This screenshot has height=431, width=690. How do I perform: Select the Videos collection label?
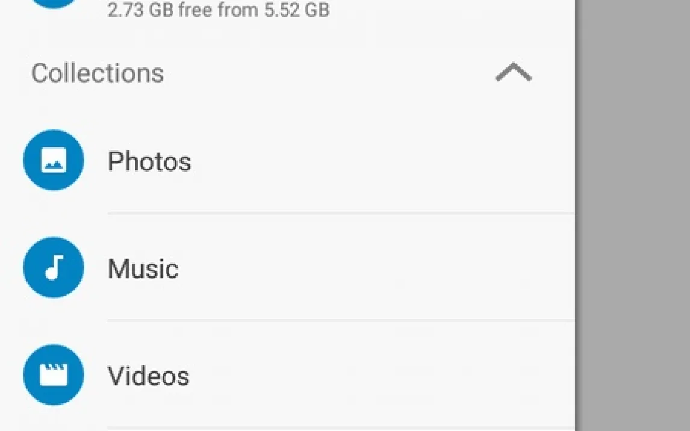[x=148, y=376]
